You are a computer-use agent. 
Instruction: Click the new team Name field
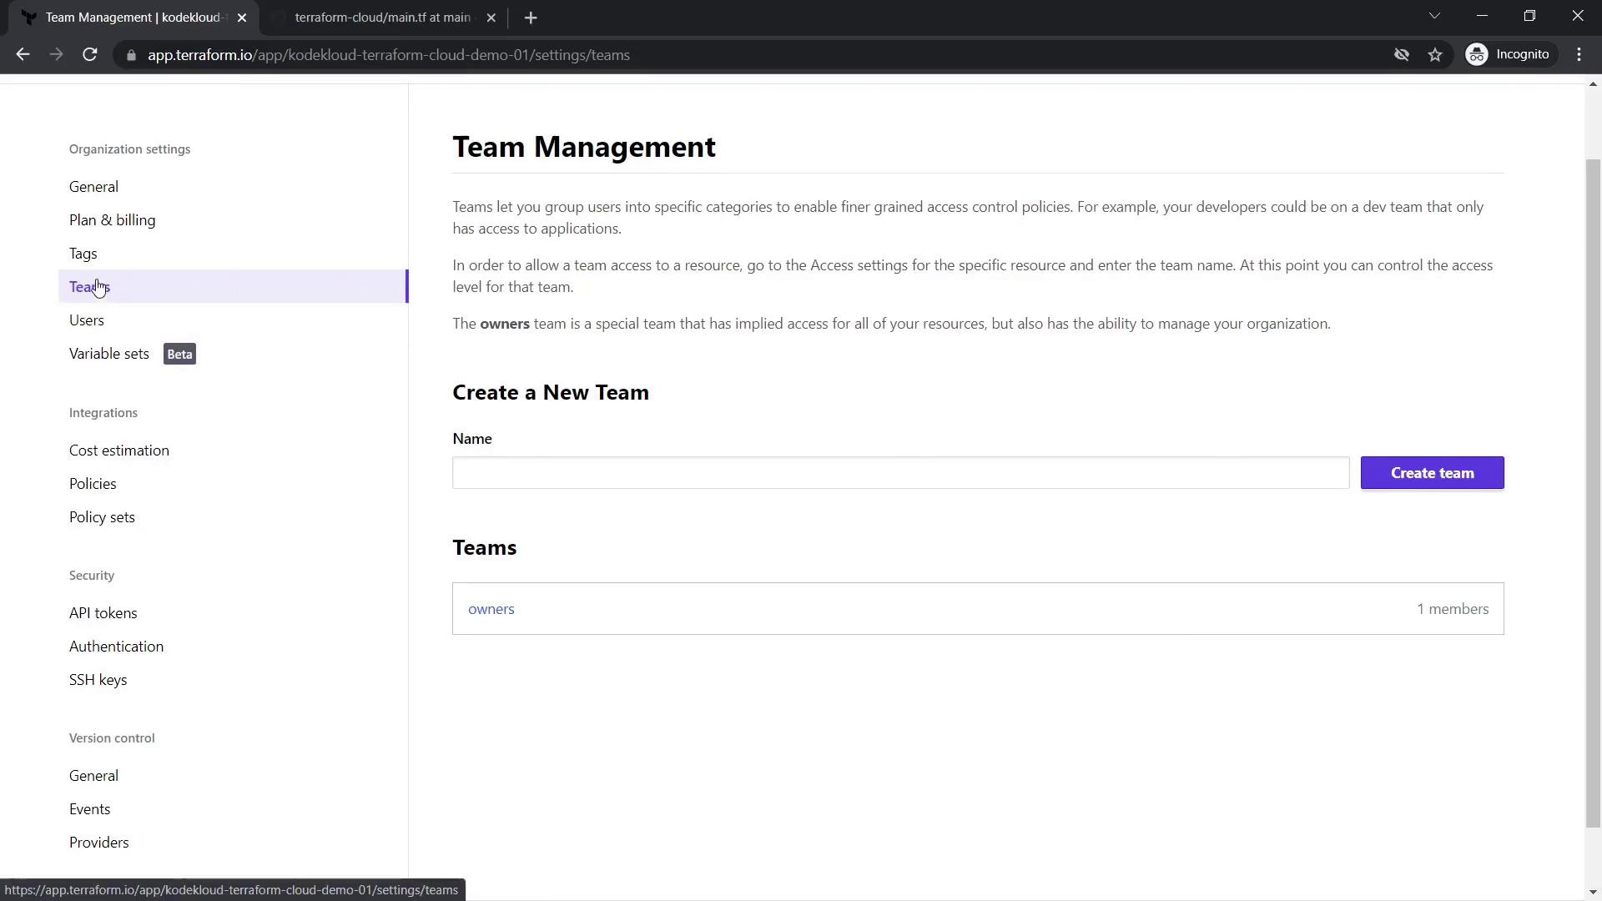(899, 473)
